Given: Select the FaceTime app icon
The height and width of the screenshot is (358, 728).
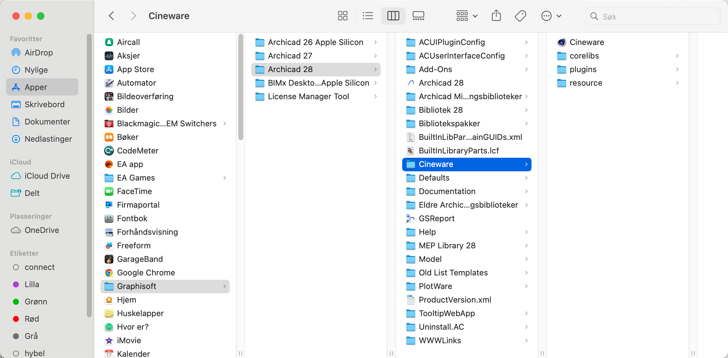Looking at the screenshot, I should point(109,191).
